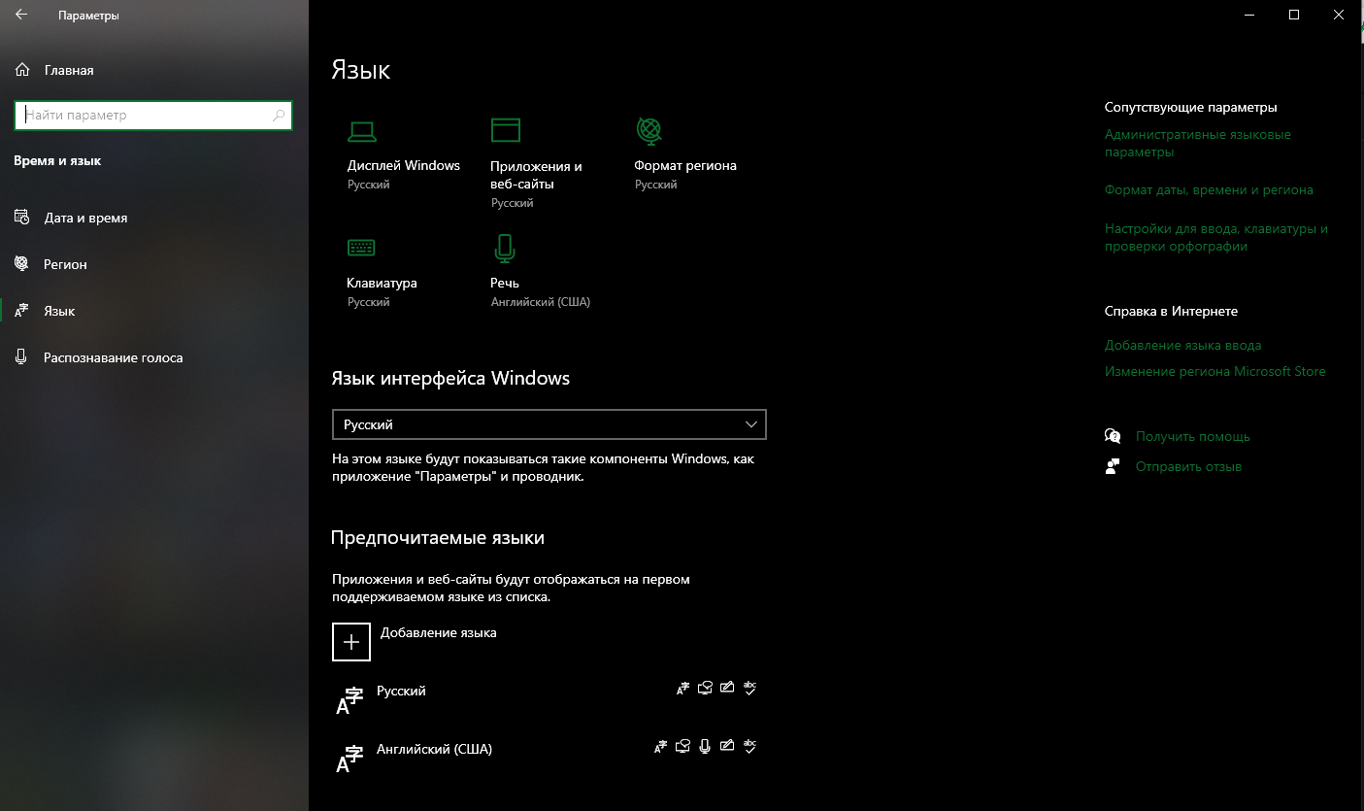
Task: Focus the Найти параметр search field
Action: (153, 115)
